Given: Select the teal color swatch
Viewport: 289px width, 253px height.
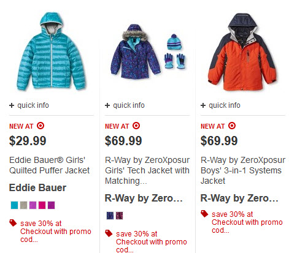Looking at the screenshot, I should coord(14,205).
